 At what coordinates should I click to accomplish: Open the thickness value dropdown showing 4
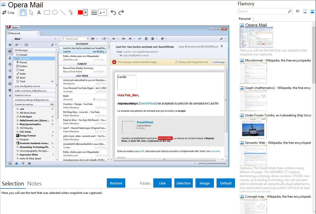(102, 13)
